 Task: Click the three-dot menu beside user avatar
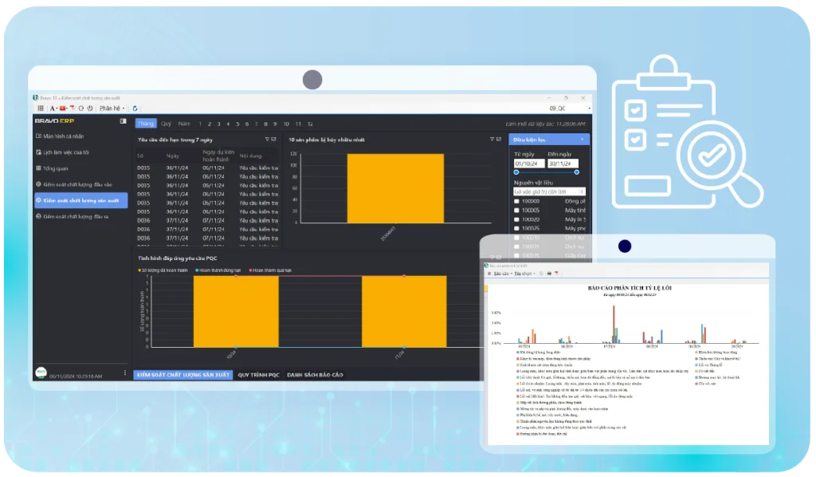pyautogui.click(x=124, y=373)
